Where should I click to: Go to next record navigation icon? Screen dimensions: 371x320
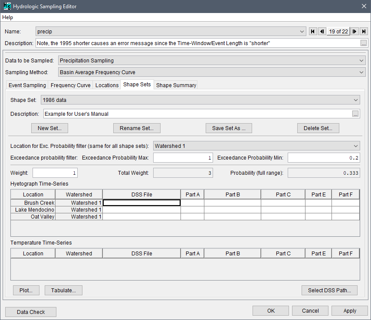tap(355, 32)
